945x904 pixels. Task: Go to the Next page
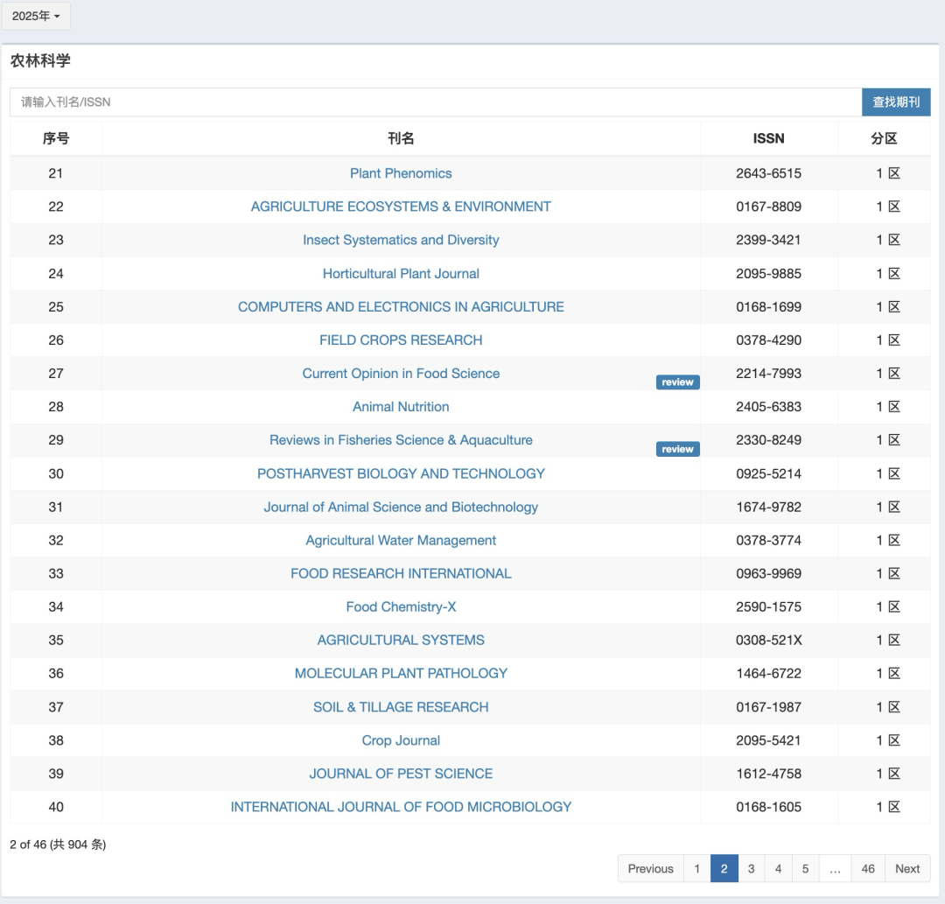point(907,868)
